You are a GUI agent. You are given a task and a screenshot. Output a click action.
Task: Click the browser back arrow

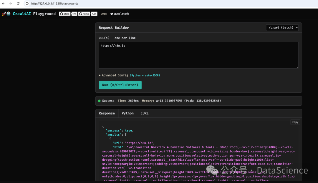[x=4, y=4]
